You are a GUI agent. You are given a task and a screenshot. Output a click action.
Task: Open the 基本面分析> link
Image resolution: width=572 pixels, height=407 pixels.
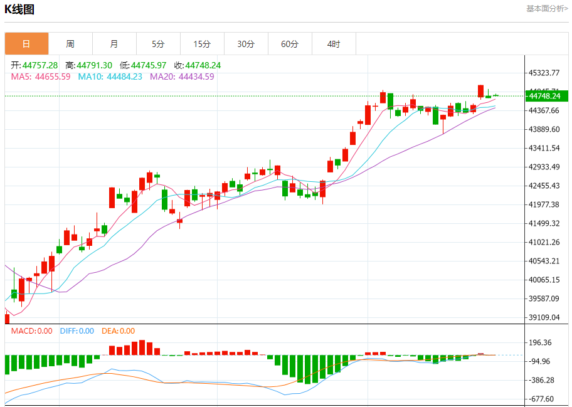pyautogui.click(x=547, y=9)
